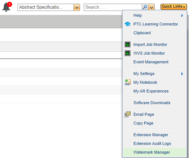
Task: Click the Import Job Monitor icon
Action: point(128,44)
